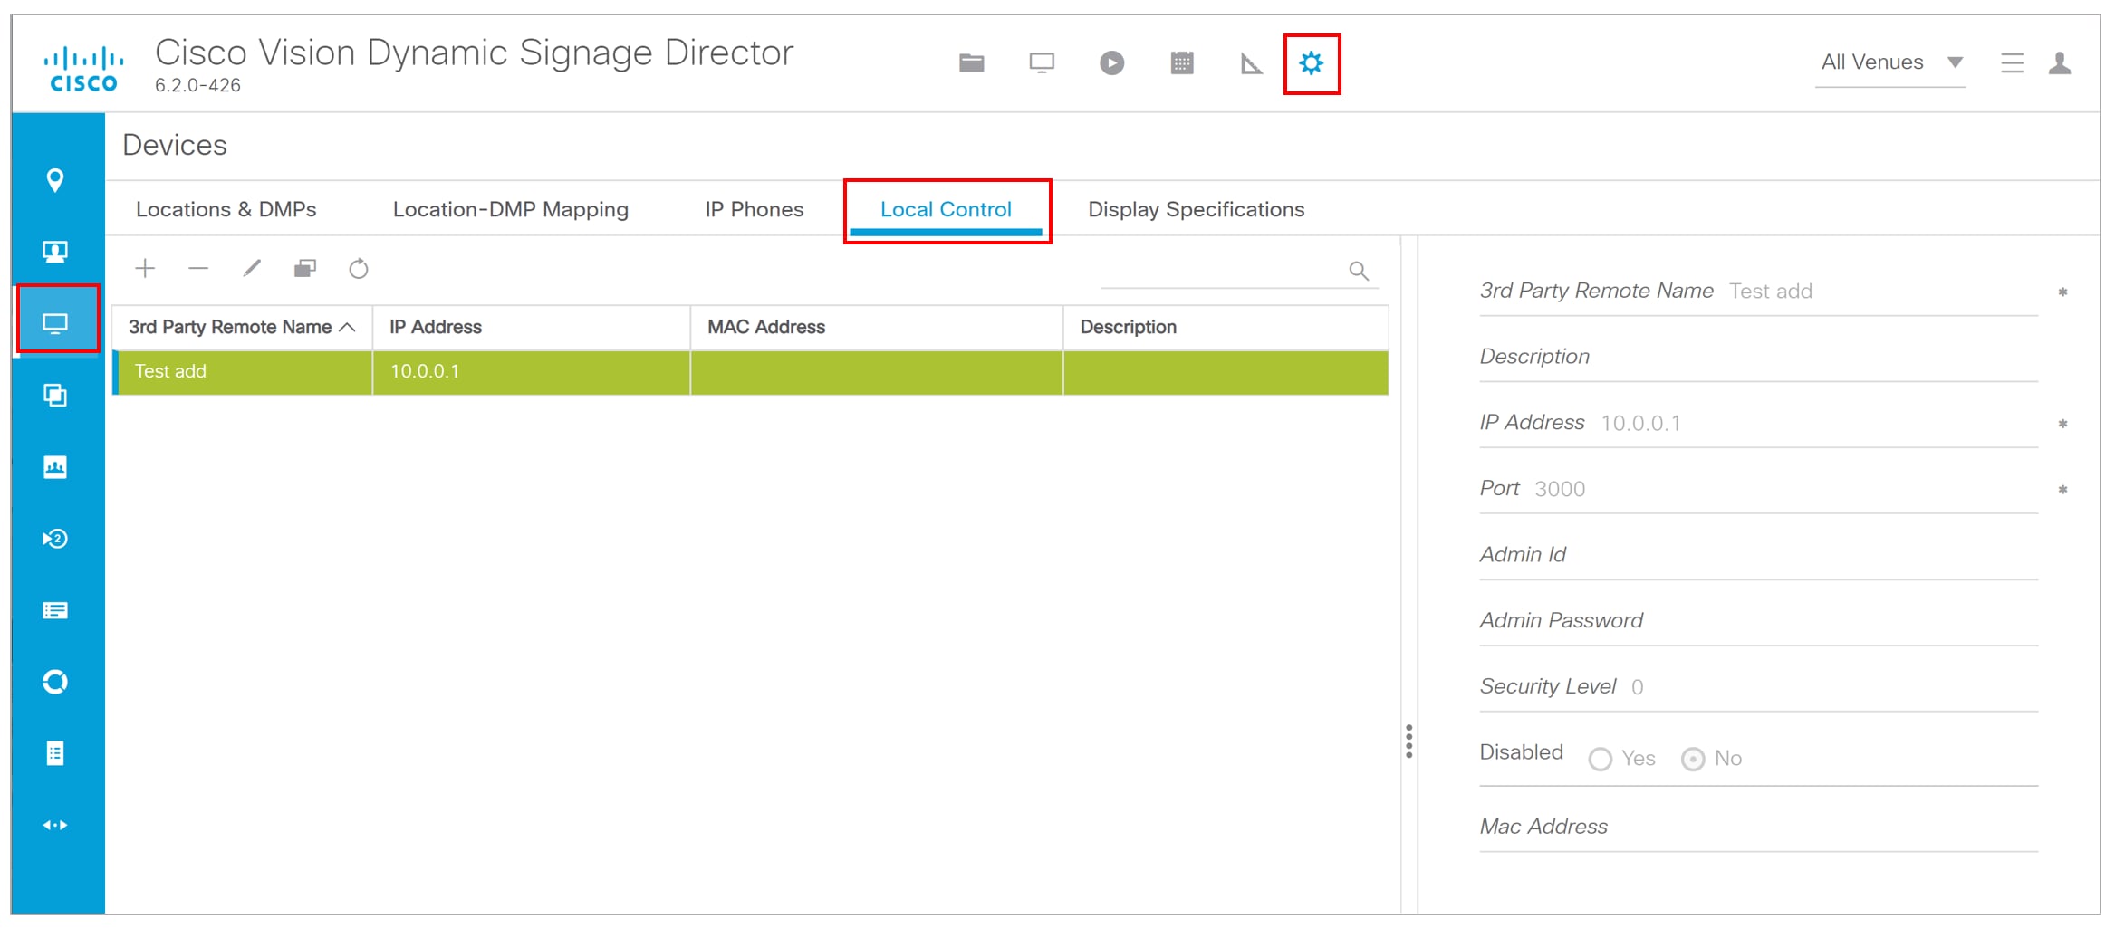Click the IP Address field in details panel
Viewport: 2115px width, 928px height.
click(1758, 423)
